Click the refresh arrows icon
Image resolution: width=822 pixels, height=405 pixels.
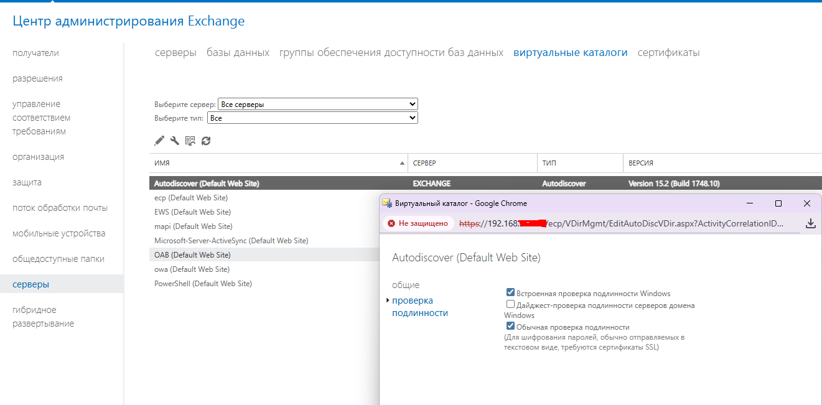[x=206, y=141]
